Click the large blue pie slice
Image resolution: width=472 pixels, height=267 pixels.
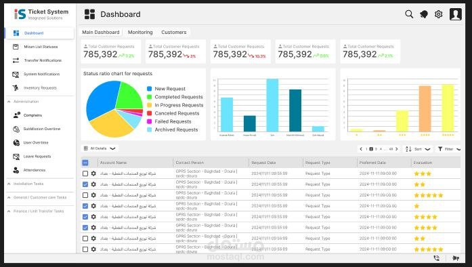pos(101,100)
